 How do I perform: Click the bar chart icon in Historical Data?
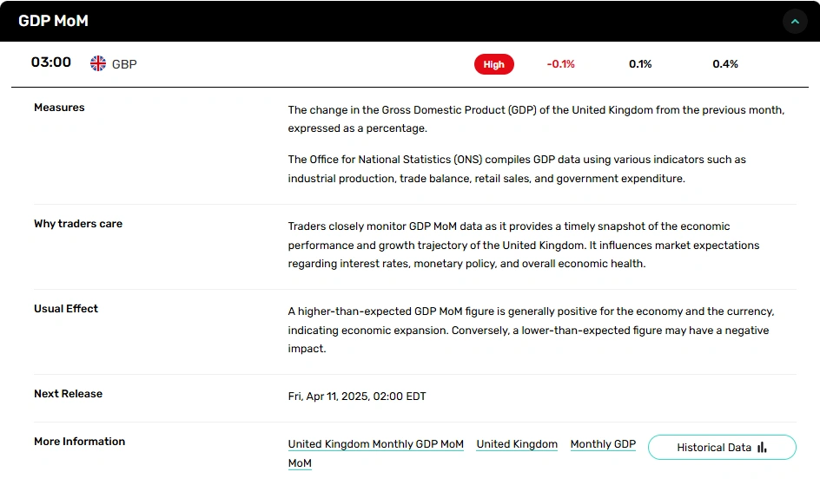(x=762, y=448)
